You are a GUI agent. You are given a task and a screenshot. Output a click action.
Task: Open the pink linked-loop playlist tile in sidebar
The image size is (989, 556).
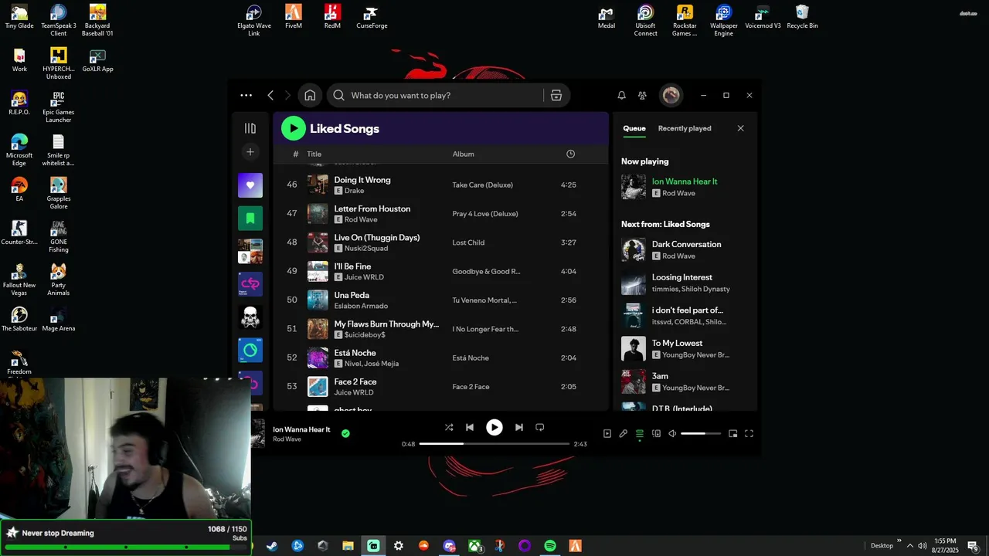[250, 284]
